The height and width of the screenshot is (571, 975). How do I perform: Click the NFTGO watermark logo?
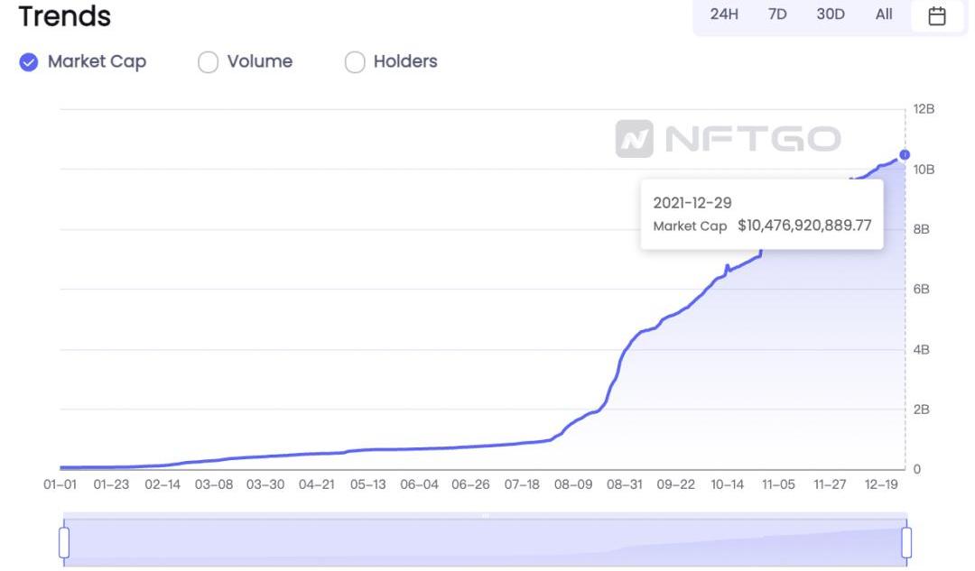click(728, 139)
